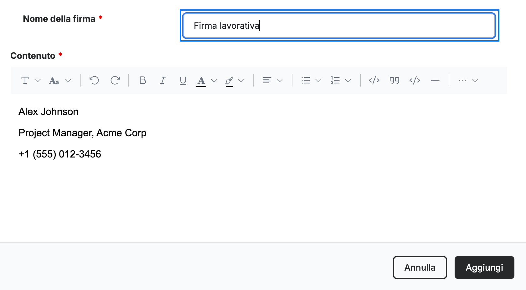The image size is (526, 290).
Task: Toggle italic formatting
Action: coord(163,80)
